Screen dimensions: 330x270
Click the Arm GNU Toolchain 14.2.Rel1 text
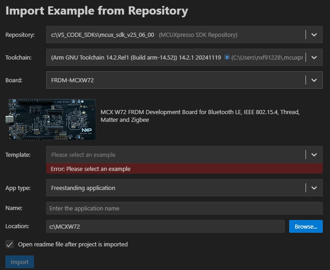coord(136,57)
